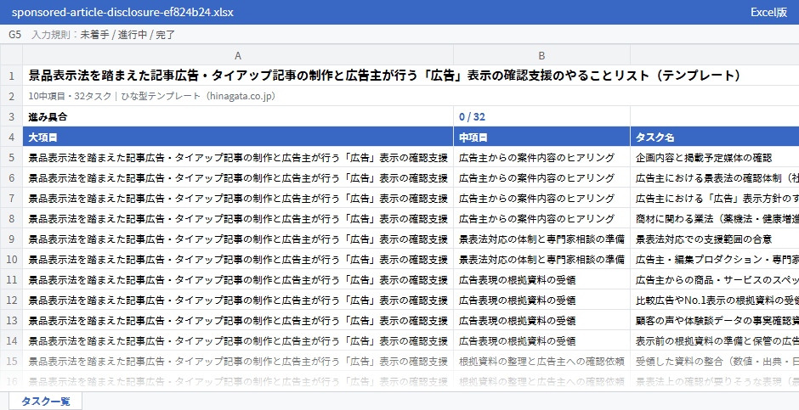Screen dimensions: 799x410
Task: Click the G5 cell reference box
Action: tap(14, 35)
